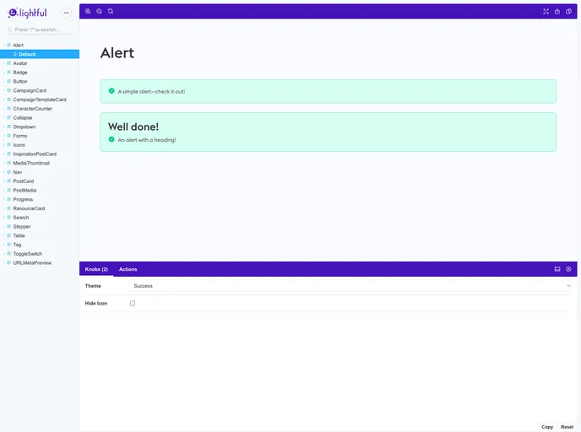Toggle the Hide Icon checkbox
The image size is (581, 432).
coord(133,303)
